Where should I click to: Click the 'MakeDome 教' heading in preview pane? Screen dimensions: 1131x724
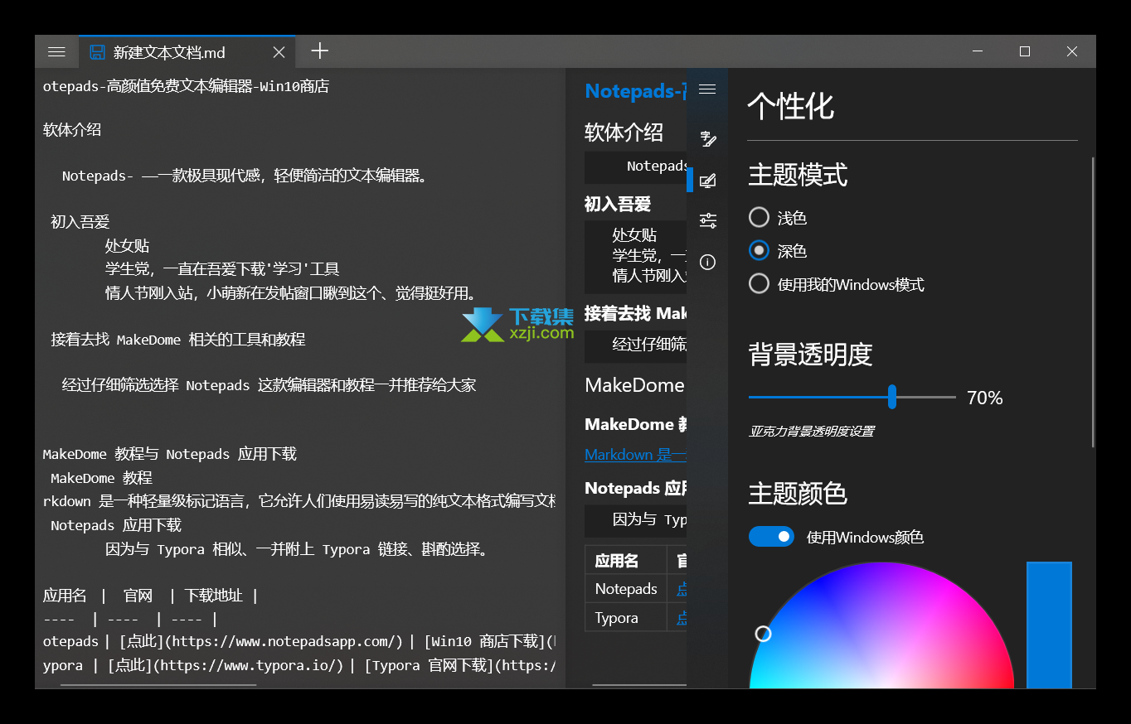coord(635,424)
